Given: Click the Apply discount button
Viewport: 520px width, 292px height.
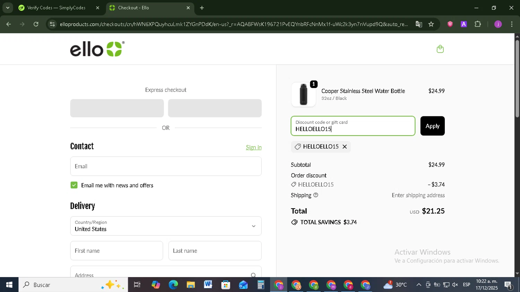Looking at the screenshot, I should [x=432, y=126].
